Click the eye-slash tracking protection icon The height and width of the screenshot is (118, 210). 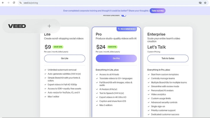(200, 3)
